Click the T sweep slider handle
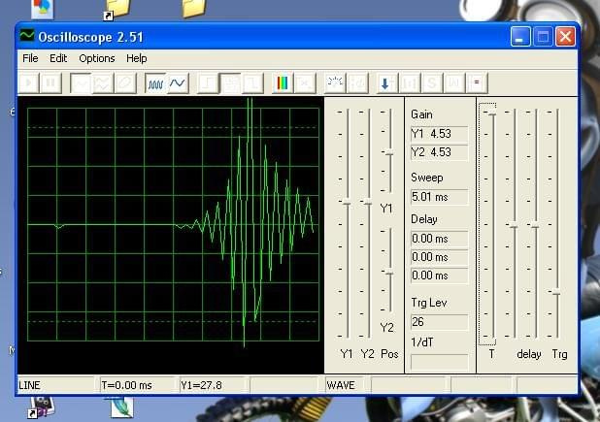 tap(491, 114)
